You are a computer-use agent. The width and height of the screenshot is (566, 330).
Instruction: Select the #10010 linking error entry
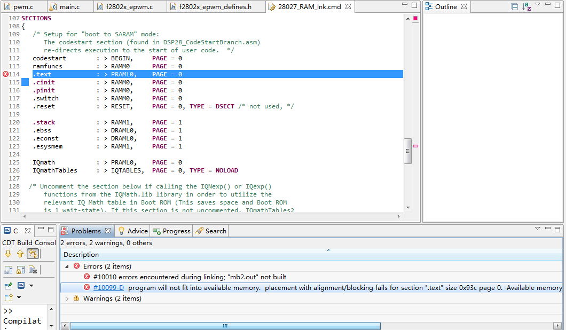190,277
